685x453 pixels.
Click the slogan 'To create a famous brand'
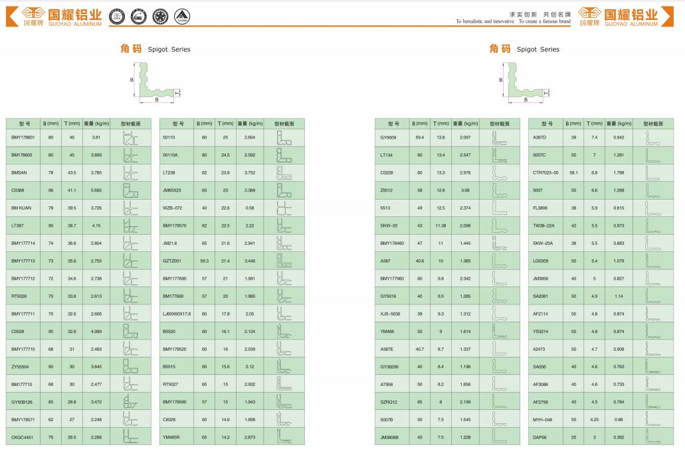pos(545,21)
